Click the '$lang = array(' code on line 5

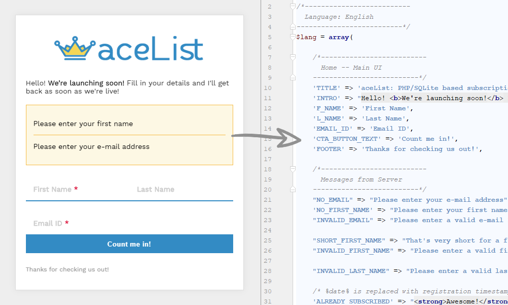324,37
